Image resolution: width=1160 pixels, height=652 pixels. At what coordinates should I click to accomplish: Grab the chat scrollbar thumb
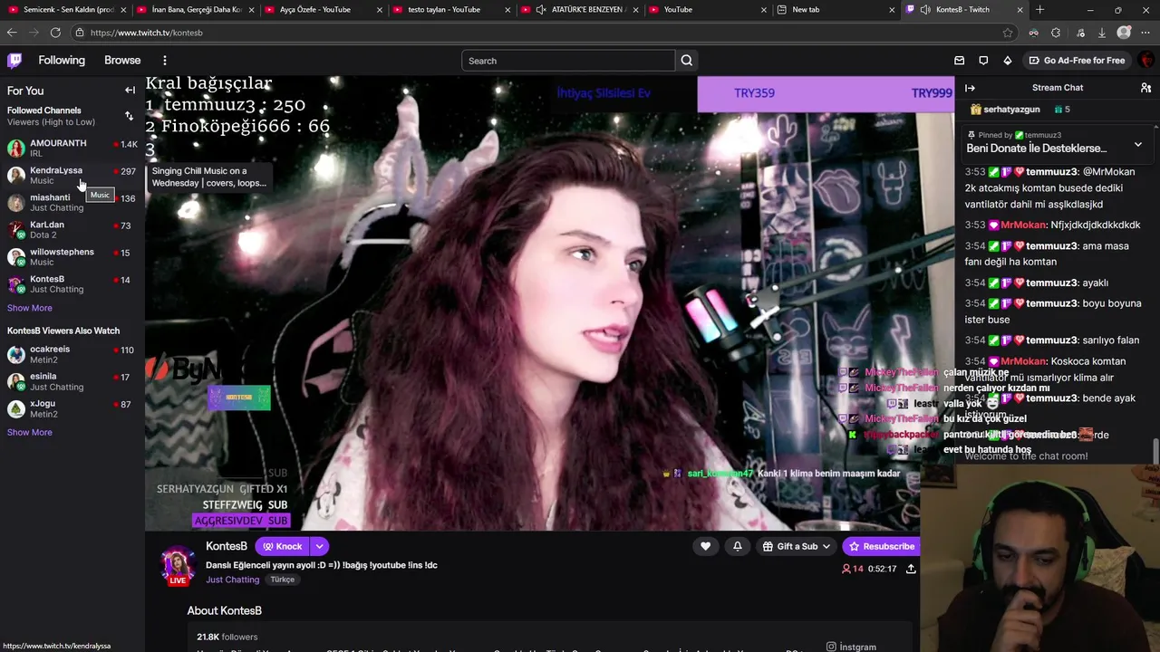point(1155,449)
